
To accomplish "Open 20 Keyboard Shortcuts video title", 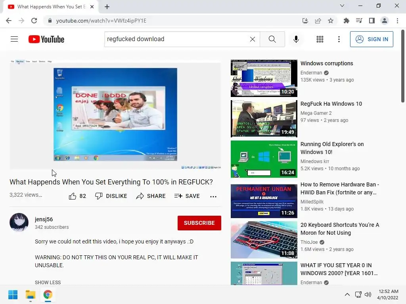I will coord(340,228).
